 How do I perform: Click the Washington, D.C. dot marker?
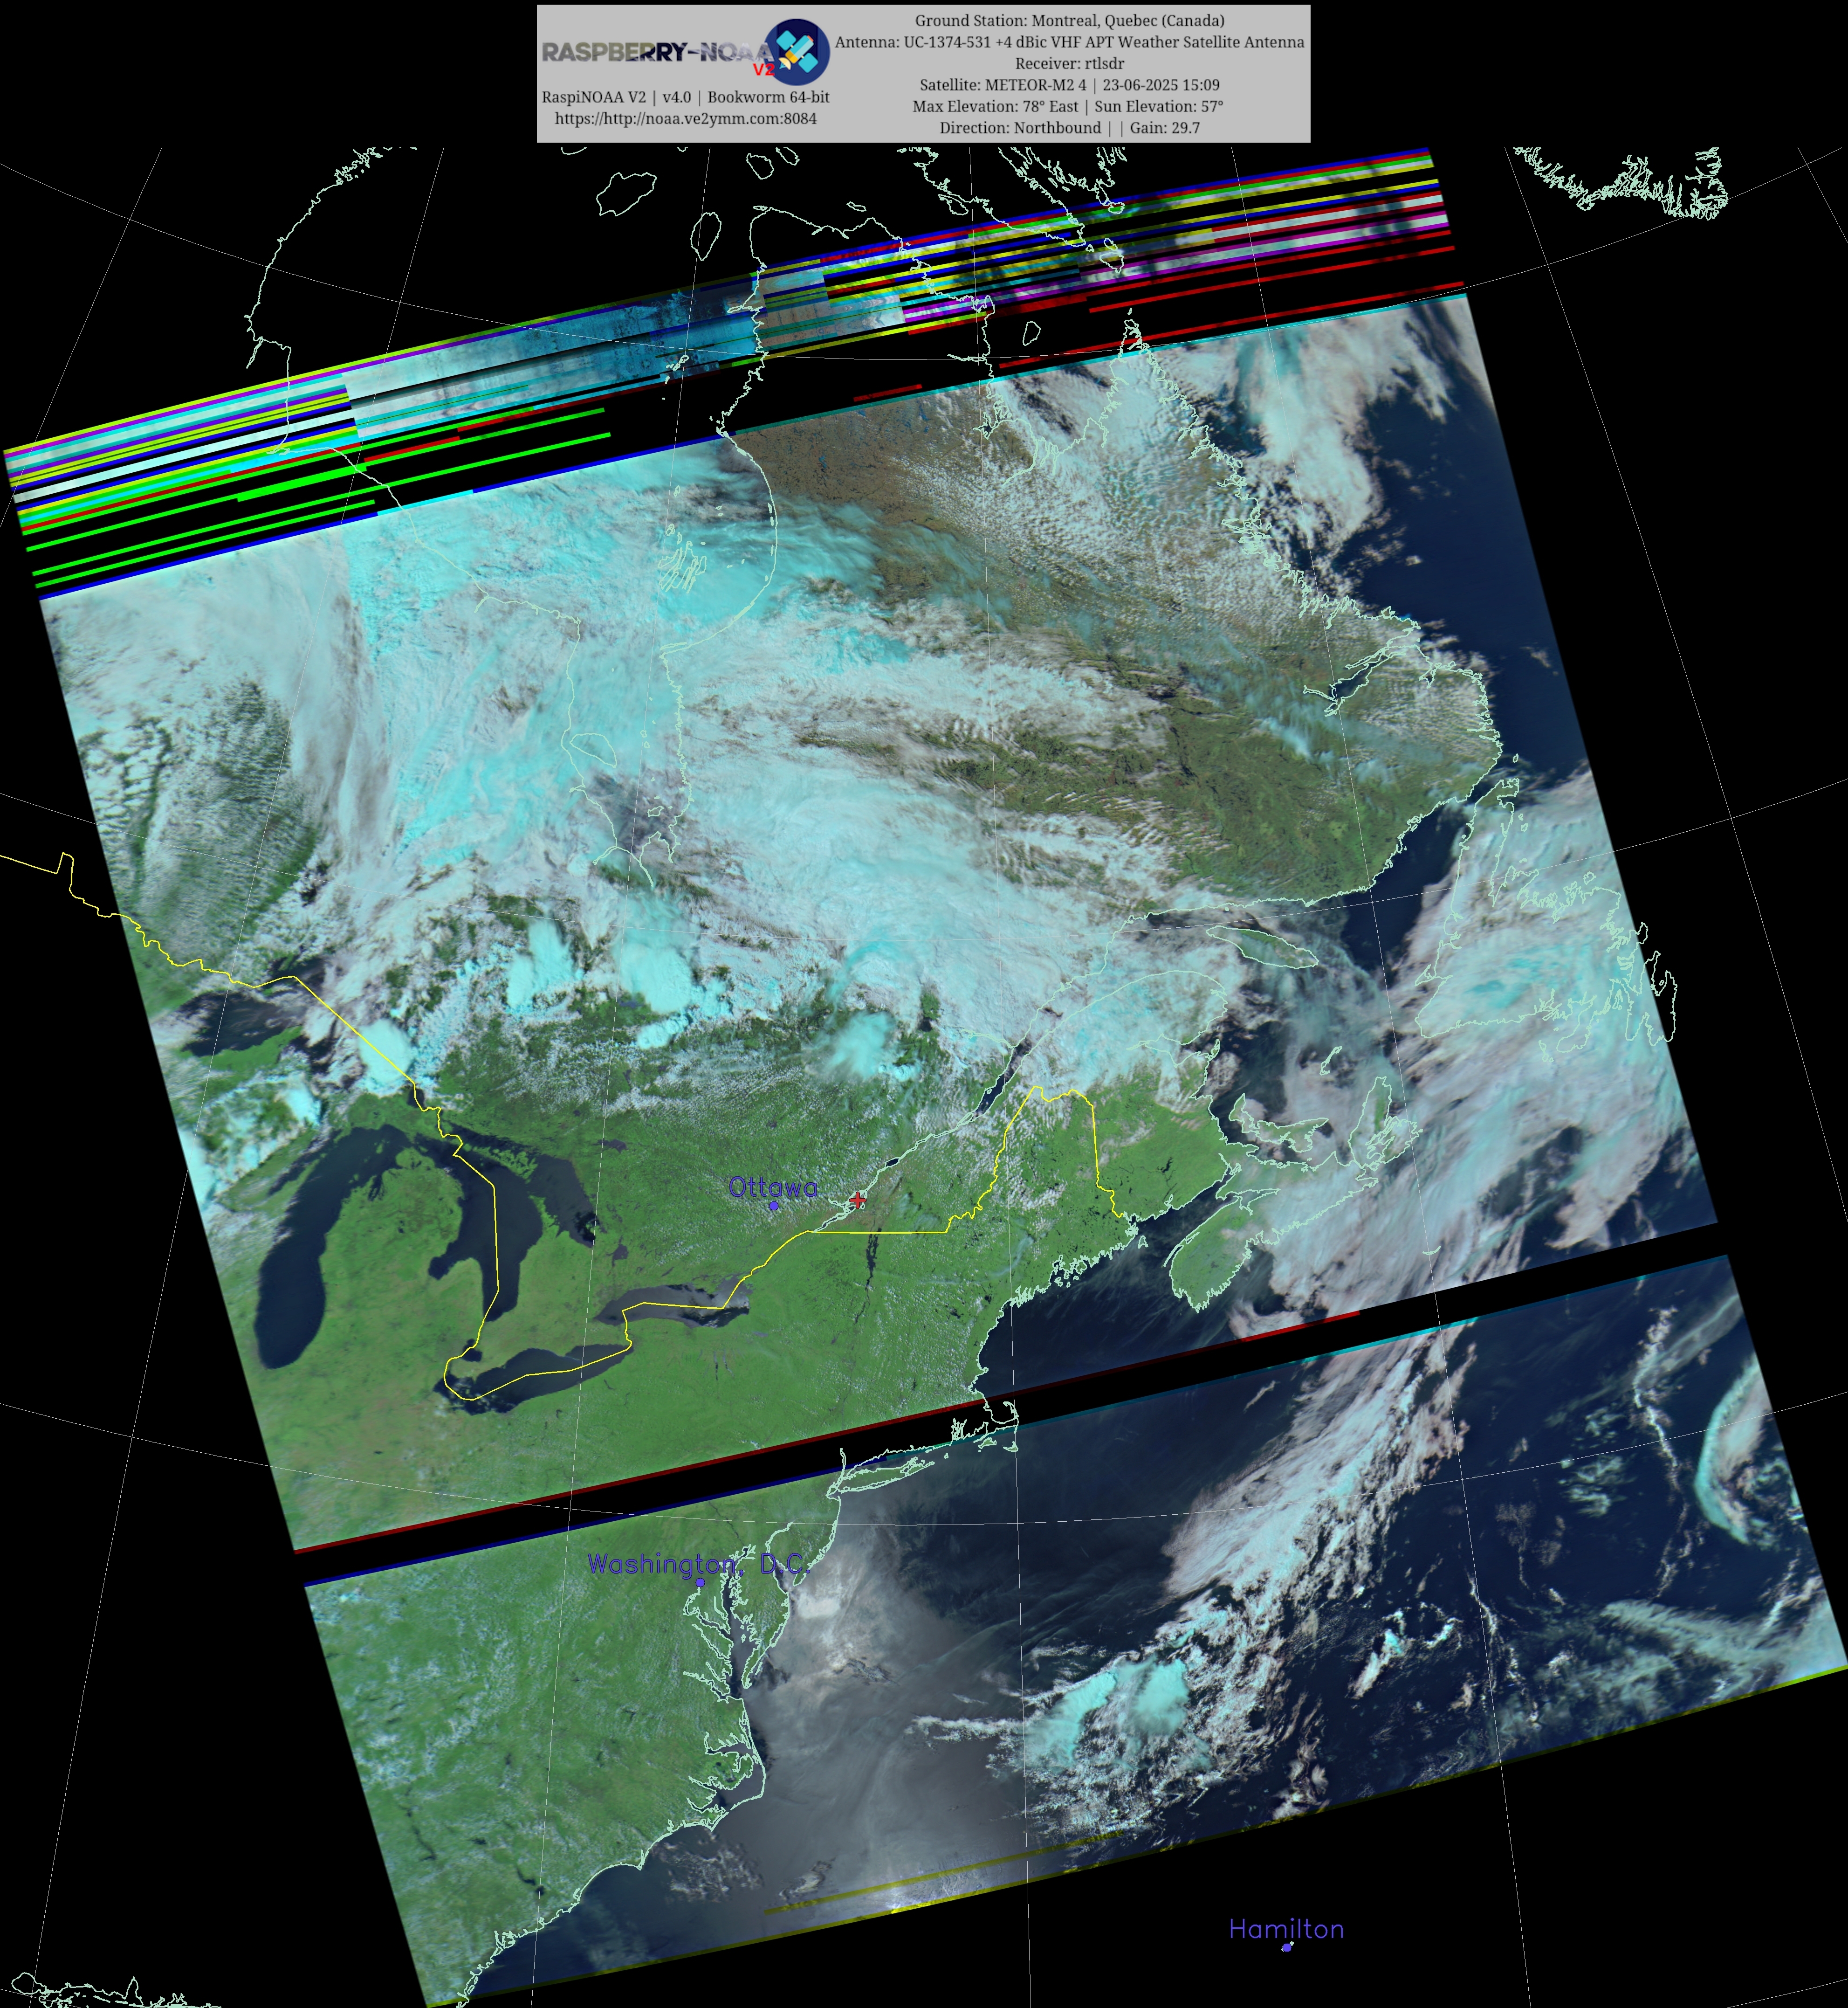(700, 1583)
